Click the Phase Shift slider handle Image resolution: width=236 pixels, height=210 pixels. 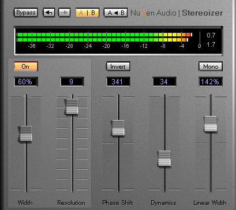pos(118,128)
